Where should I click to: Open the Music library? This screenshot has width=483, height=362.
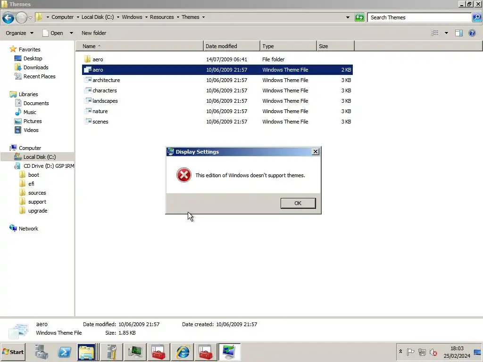pyautogui.click(x=25, y=112)
